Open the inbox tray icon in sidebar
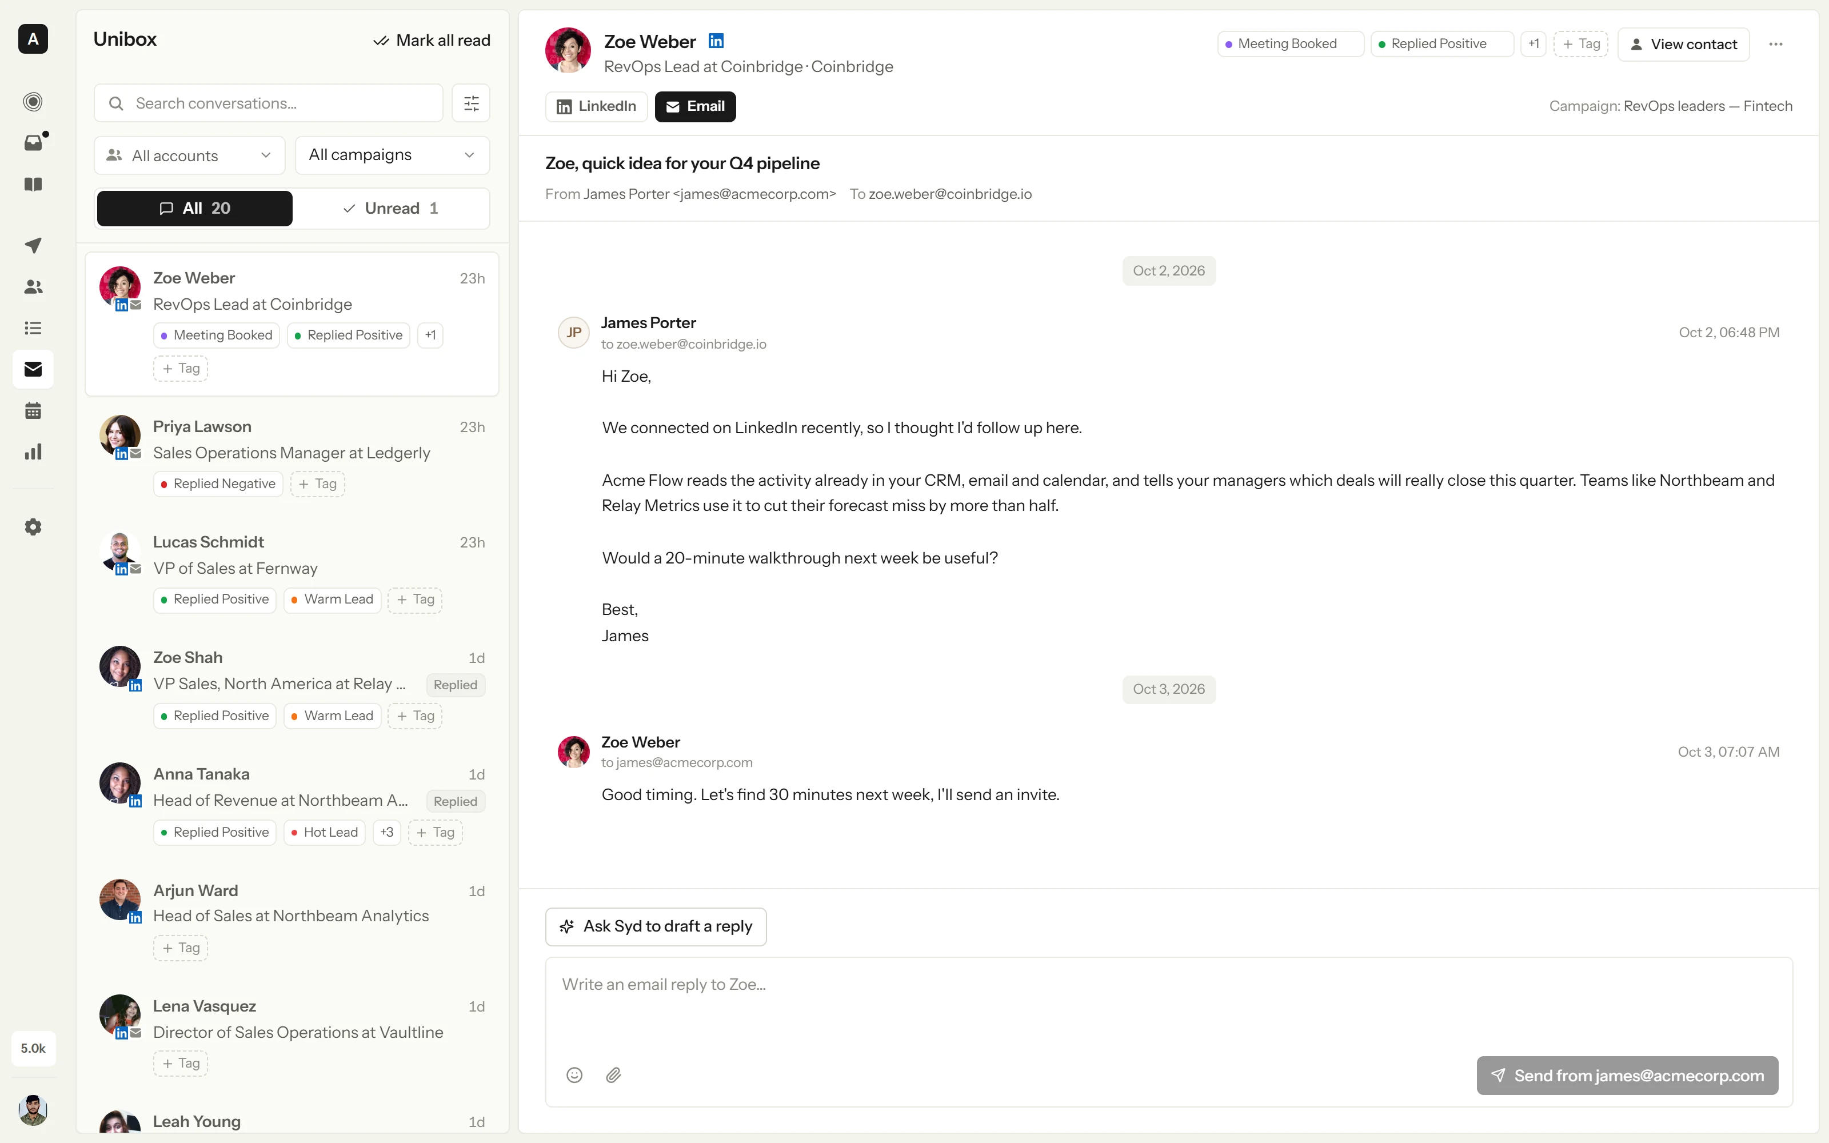The image size is (1829, 1143). pos(33,143)
